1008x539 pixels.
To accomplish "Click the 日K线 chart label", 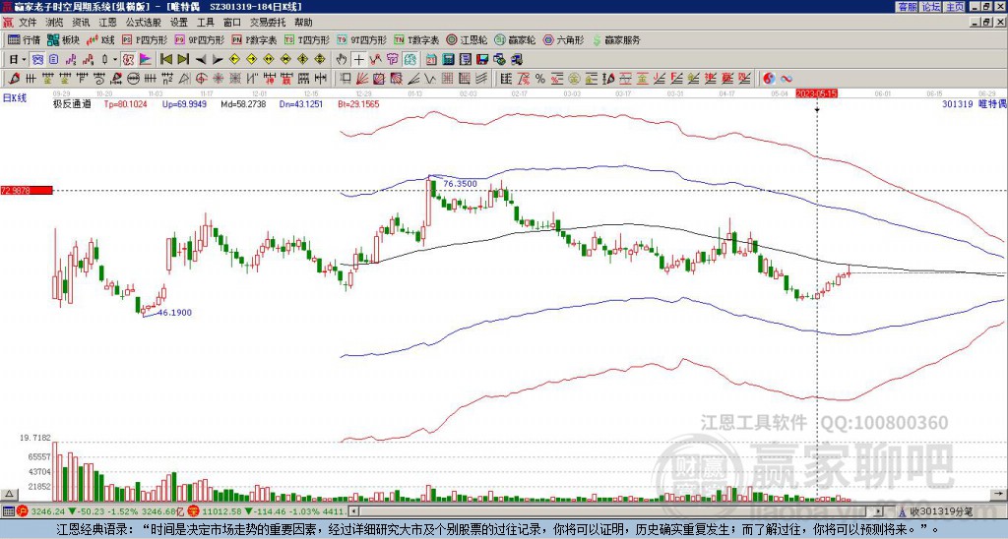I will pos(14,98).
